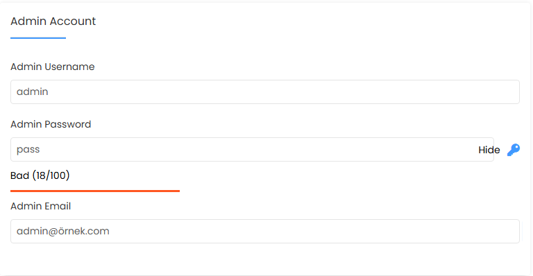Click the (18/100) password score text
Screen dimensions: 533x276
51,175
